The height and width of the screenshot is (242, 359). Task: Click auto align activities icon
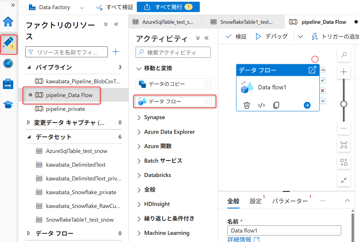344,162
